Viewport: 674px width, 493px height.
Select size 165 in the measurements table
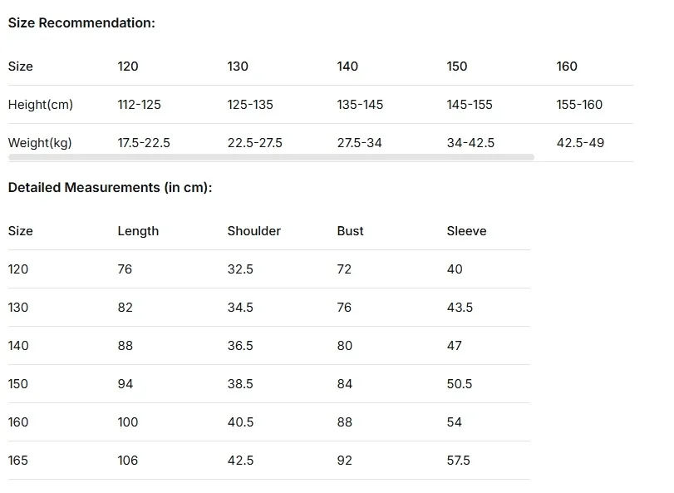coord(18,461)
